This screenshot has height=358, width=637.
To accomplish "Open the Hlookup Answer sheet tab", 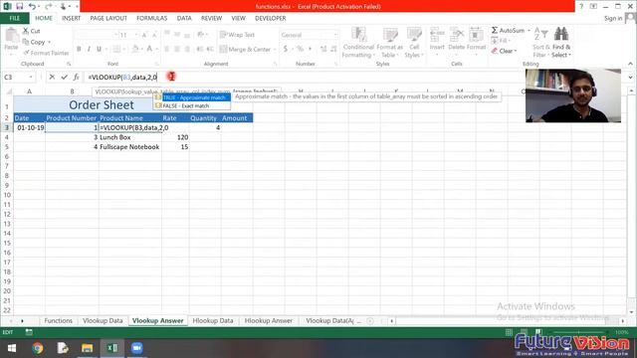I will click(268, 320).
